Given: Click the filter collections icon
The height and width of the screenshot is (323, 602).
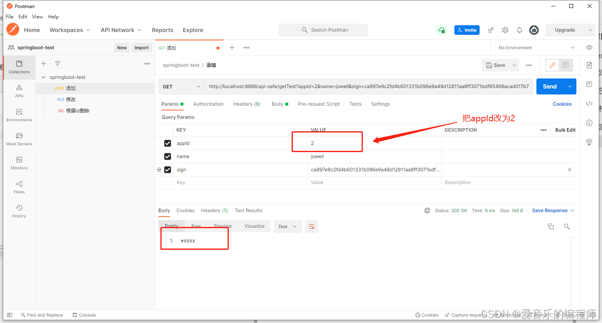Looking at the screenshot, I should [x=58, y=64].
